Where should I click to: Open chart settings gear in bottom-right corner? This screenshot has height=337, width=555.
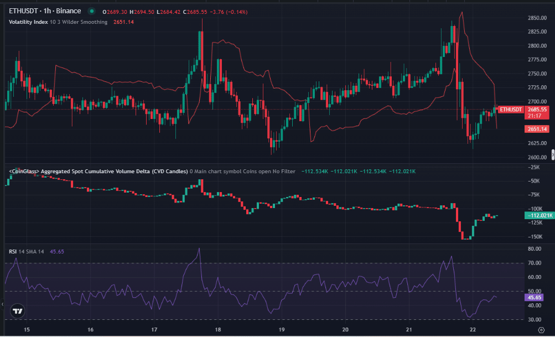pyautogui.click(x=539, y=328)
